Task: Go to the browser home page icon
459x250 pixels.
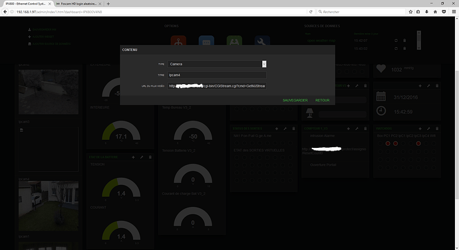Action: (435, 12)
